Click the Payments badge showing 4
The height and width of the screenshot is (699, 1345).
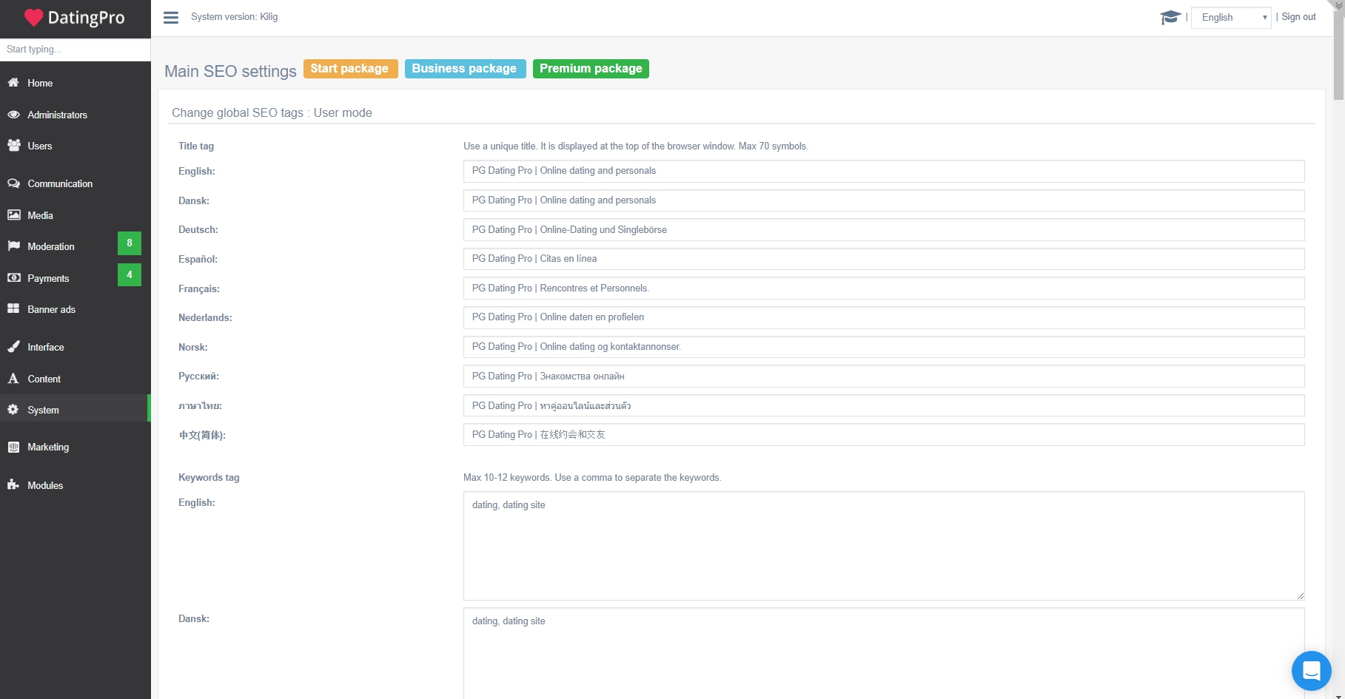[x=130, y=275]
